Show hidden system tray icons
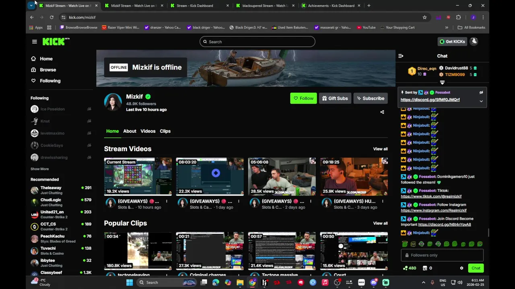The height and width of the screenshot is (289, 515). [x=423, y=283]
